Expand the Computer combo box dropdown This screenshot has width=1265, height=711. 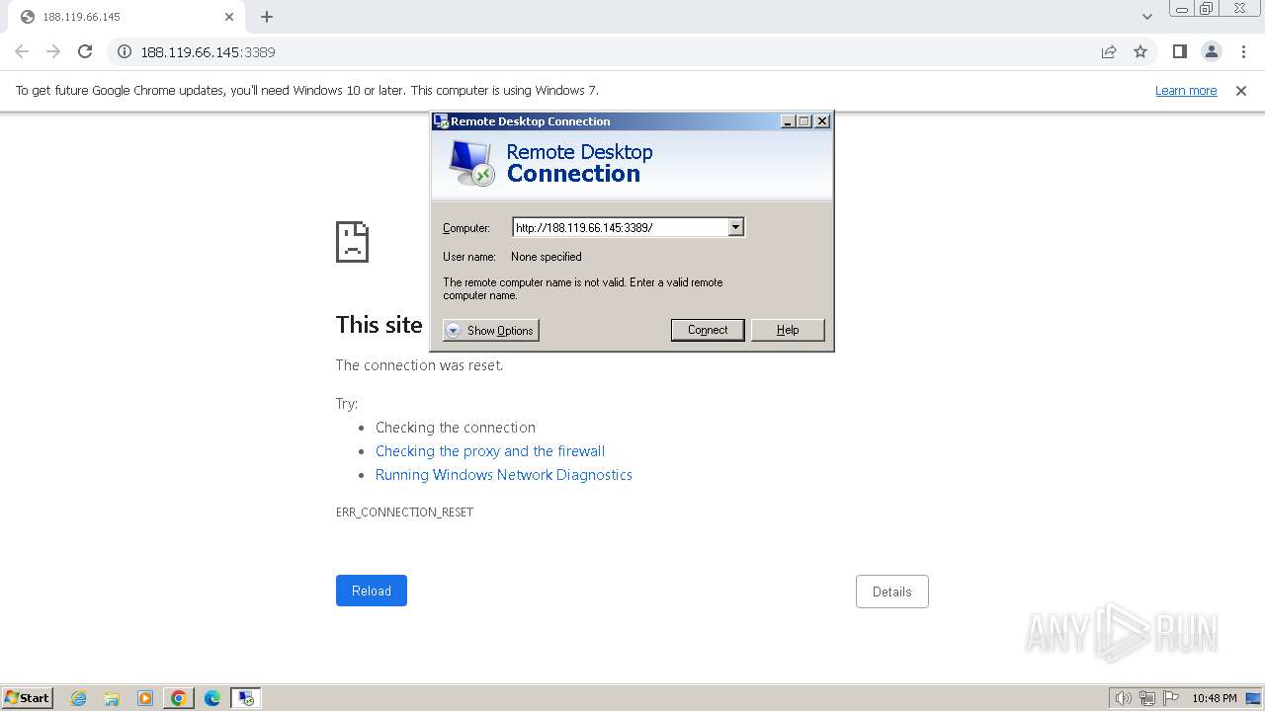click(735, 227)
